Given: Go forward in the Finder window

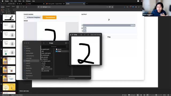Looking at the screenshot, I should tap(47, 43).
